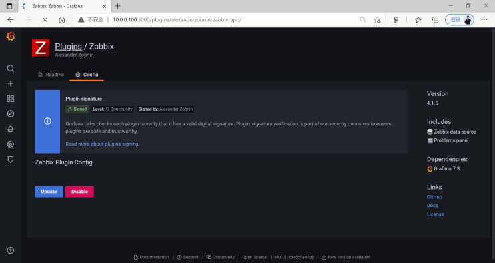This screenshot has width=495, height=263.
Task: Open the Server Admin shield icon
Action: 11,159
